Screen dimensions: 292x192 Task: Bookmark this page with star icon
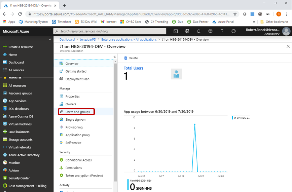pyautogui.click(x=235, y=14)
